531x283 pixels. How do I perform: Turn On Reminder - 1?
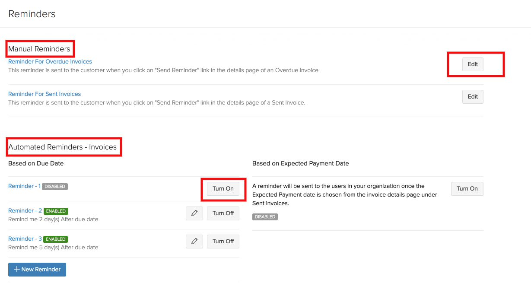[x=223, y=189]
